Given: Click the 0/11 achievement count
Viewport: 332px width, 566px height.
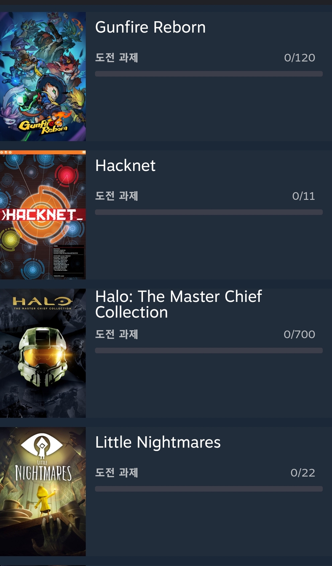Looking at the screenshot, I should [304, 196].
